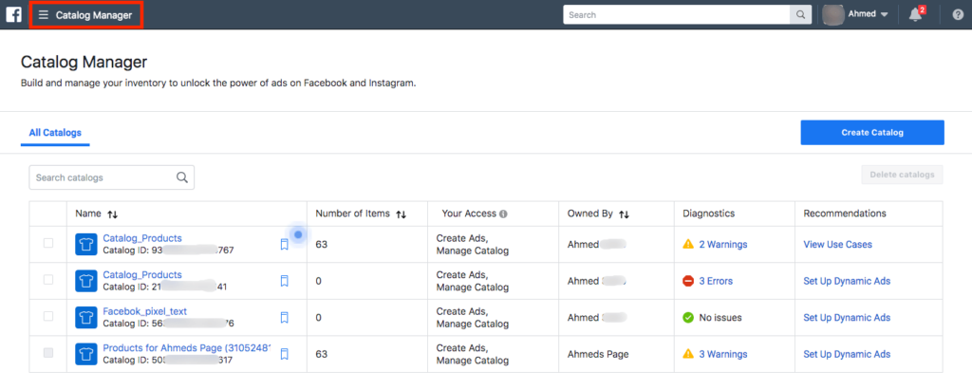This screenshot has height=390, width=972.
Task: Click the Catalog Manager top bar label
Action: pos(94,15)
